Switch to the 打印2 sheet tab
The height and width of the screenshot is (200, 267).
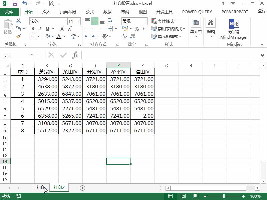(x=59, y=188)
